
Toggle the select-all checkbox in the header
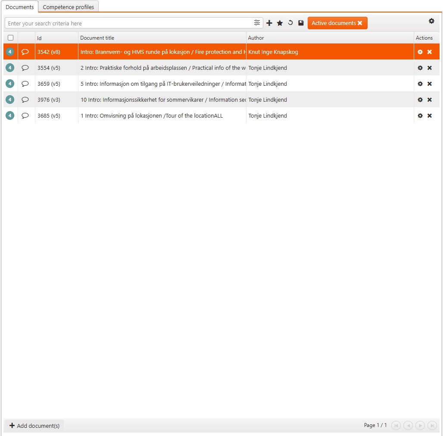[x=10, y=37]
